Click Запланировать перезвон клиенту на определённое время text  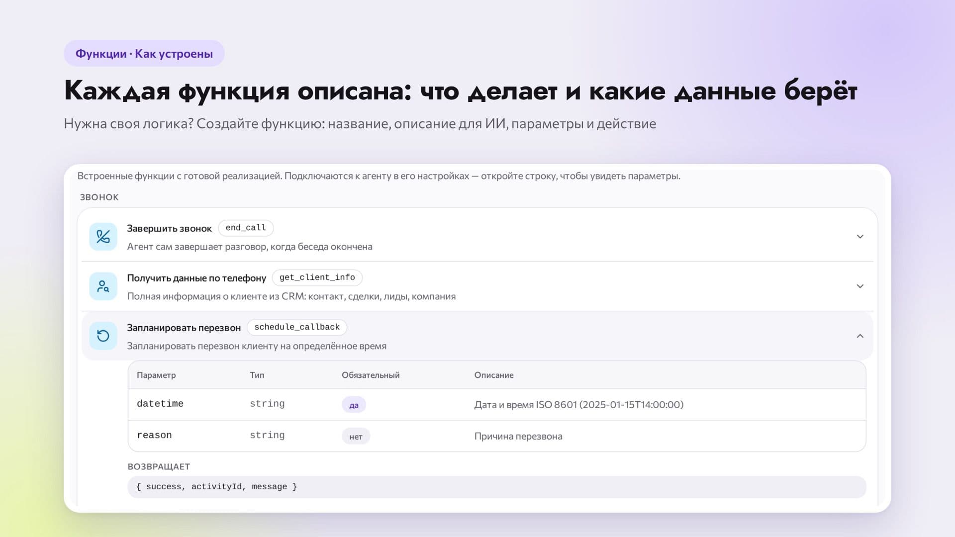[x=257, y=346]
